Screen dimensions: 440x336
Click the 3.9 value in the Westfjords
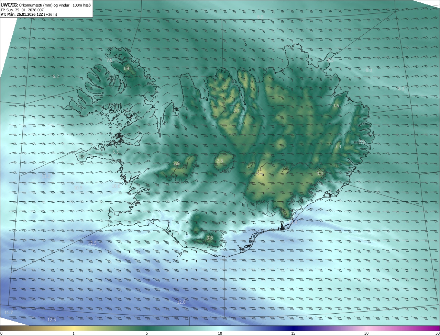(126, 69)
